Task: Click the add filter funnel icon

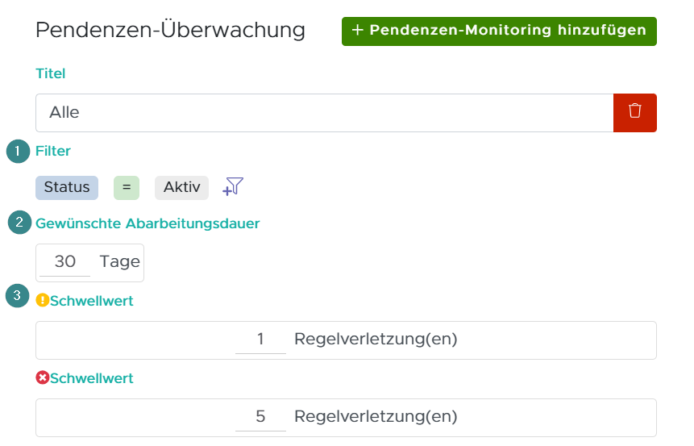Action: pyautogui.click(x=233, y=187)
